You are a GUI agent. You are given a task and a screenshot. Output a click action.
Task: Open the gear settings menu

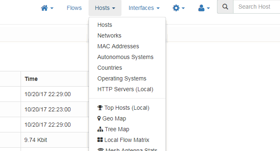pos(179,8)
